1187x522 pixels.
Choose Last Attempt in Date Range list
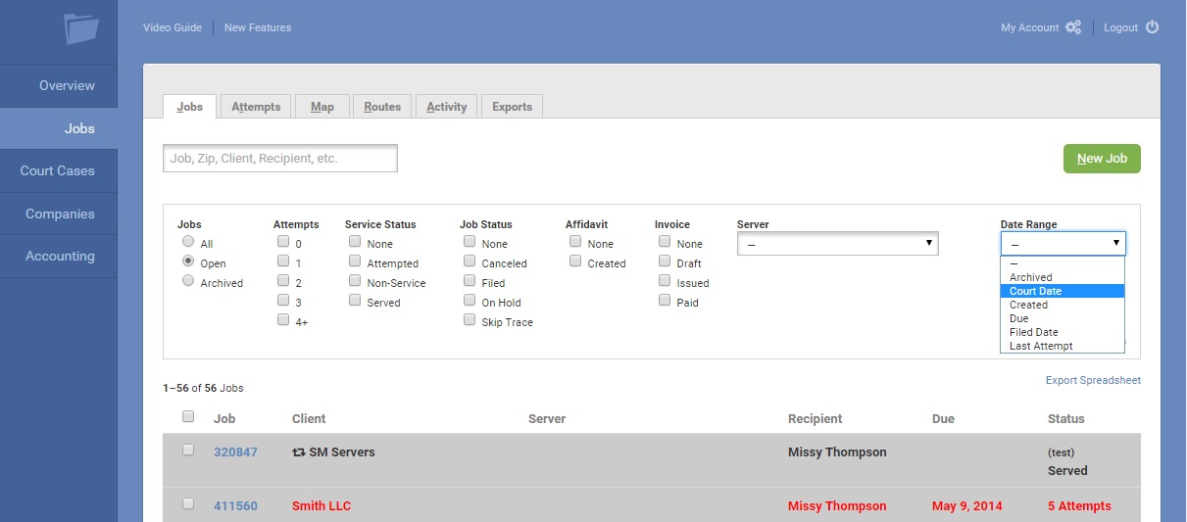[1041, 346]
